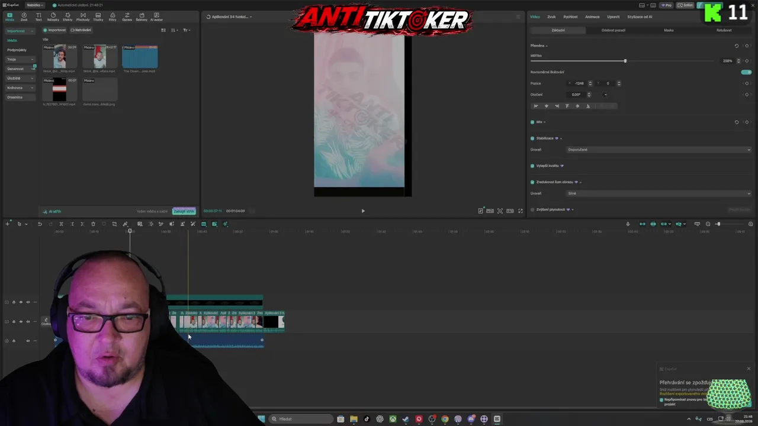Click the Pro upgrade button

(667, 5)
